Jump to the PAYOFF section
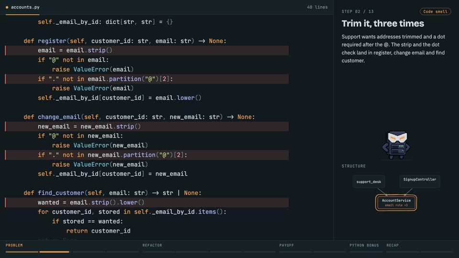This screenshot has width=459, height=258. tap(286, 245)
